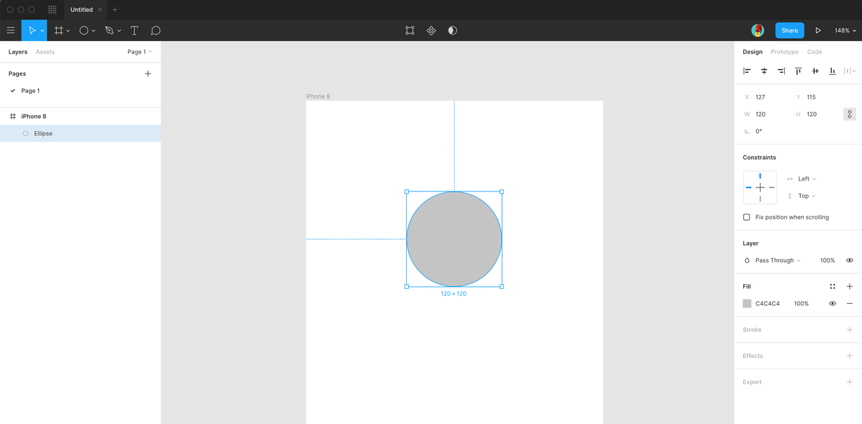This screenshot has width=862, height=424.
Task: Click the user avatar
Action: 758,31
